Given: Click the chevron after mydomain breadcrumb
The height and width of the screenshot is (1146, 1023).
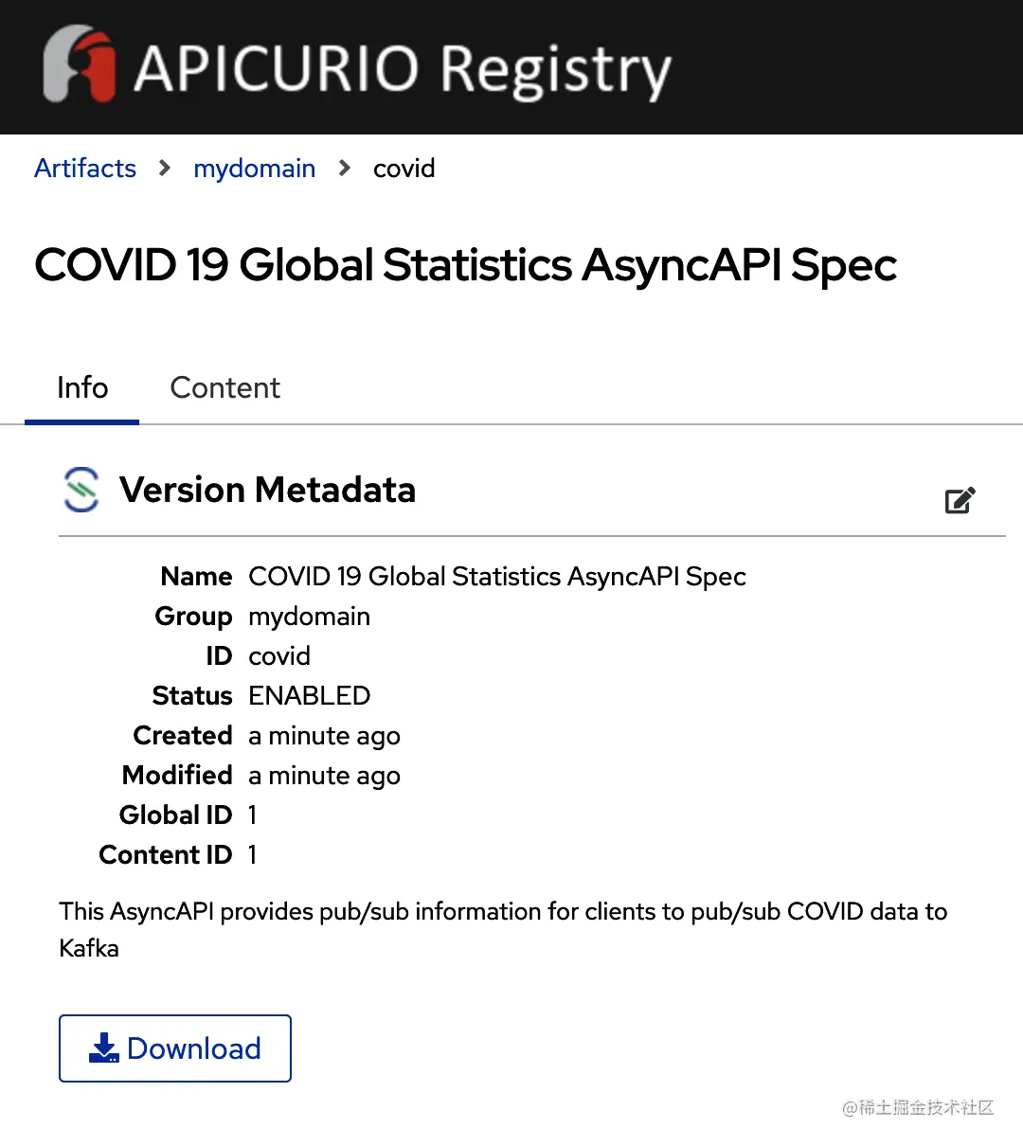Looking at the screenshot, I should click(x=345, y=169).
